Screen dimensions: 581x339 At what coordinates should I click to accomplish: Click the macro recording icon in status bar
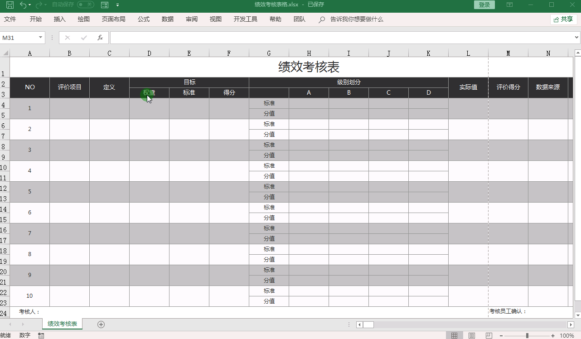coord(41,335)
